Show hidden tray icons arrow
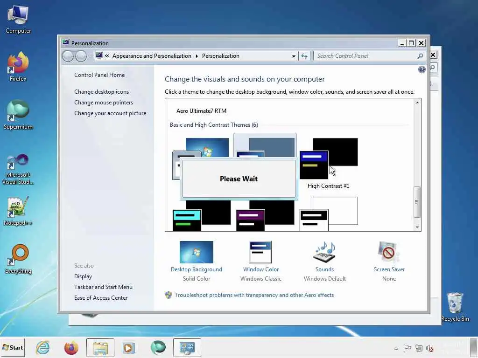 coord(396,349)
